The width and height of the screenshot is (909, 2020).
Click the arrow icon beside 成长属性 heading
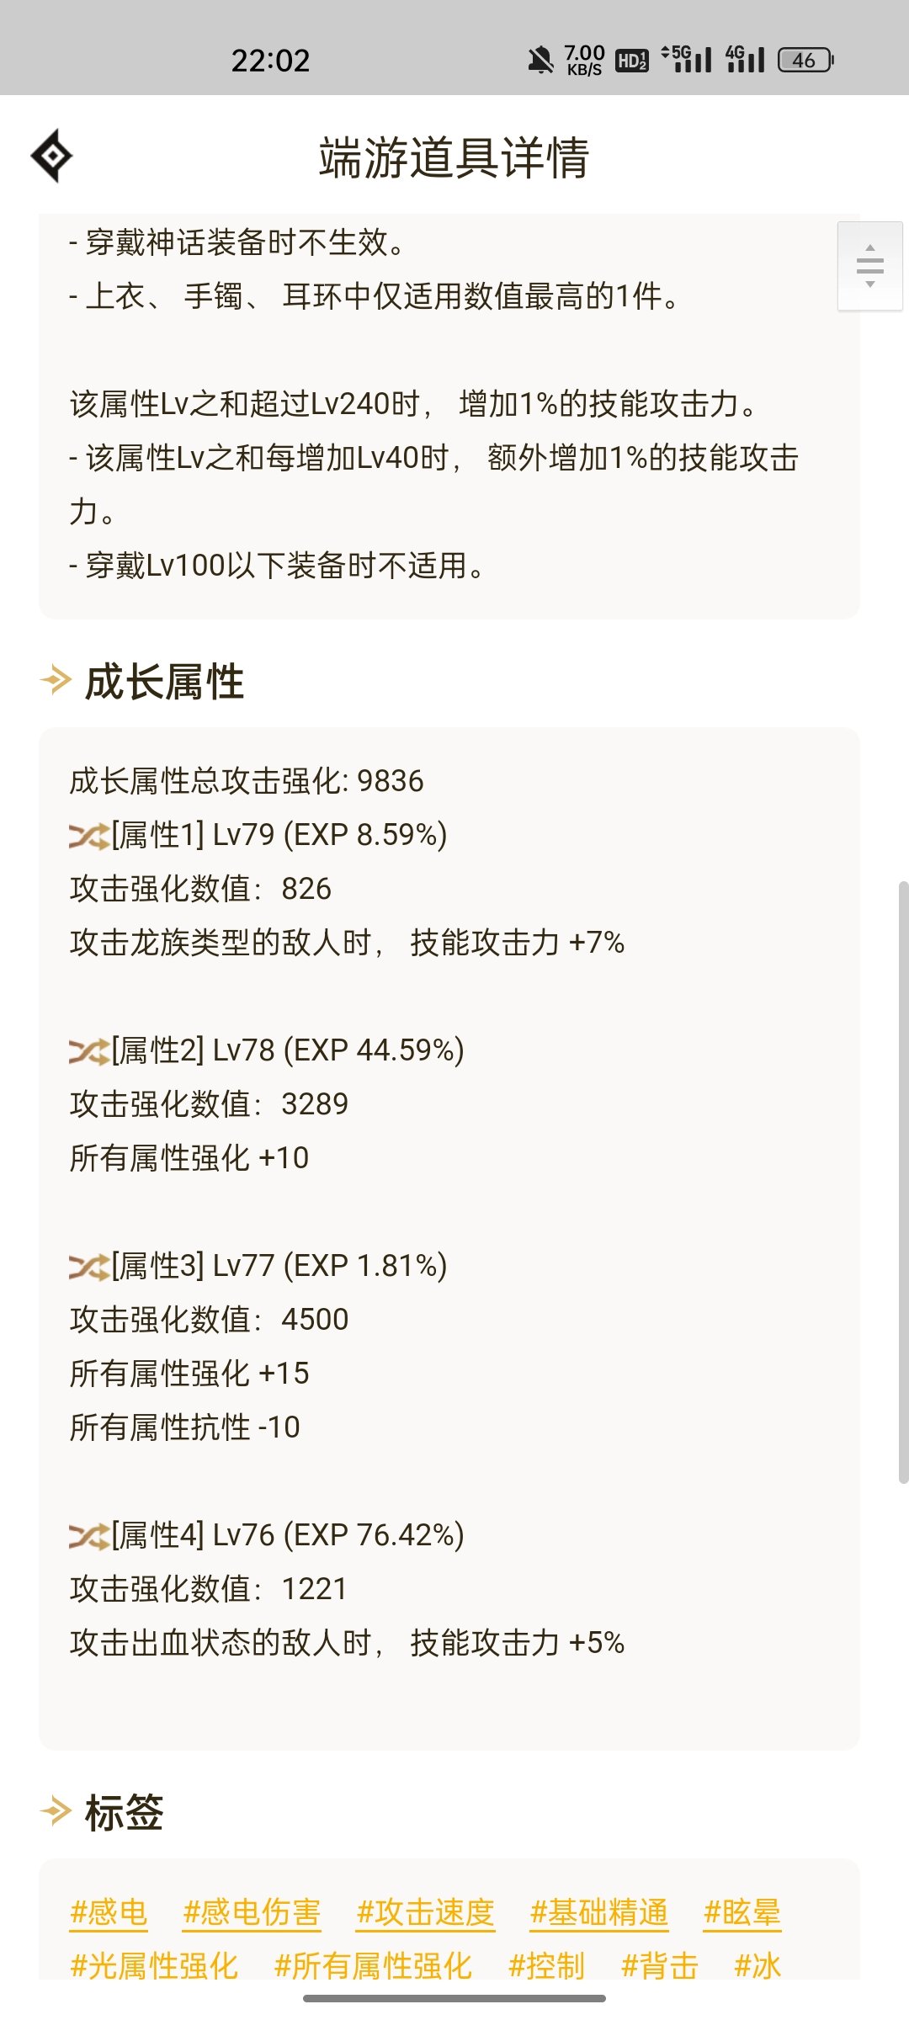(x=56, y=680)
